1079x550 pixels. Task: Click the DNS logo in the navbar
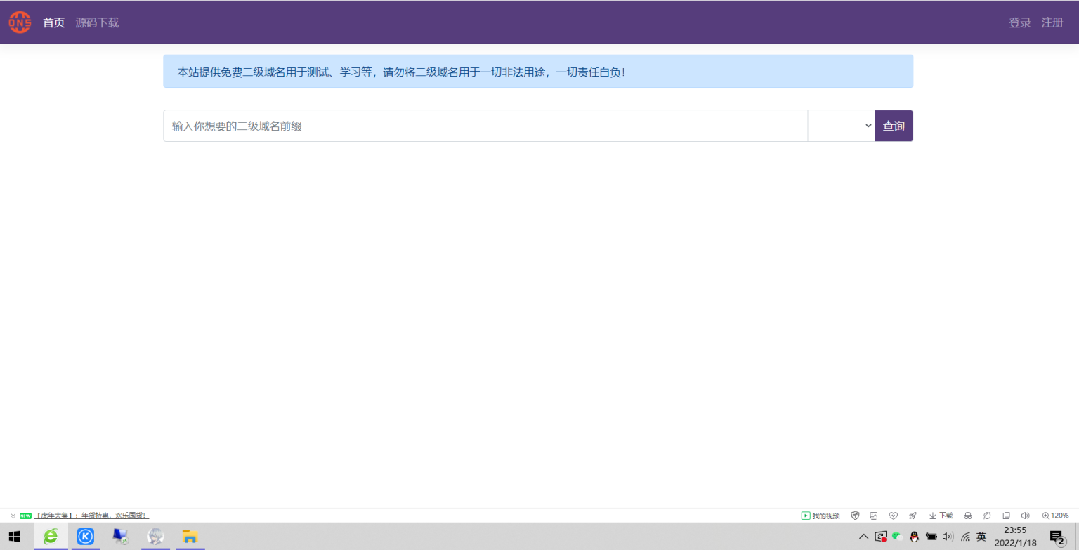[x=20, y=22]
